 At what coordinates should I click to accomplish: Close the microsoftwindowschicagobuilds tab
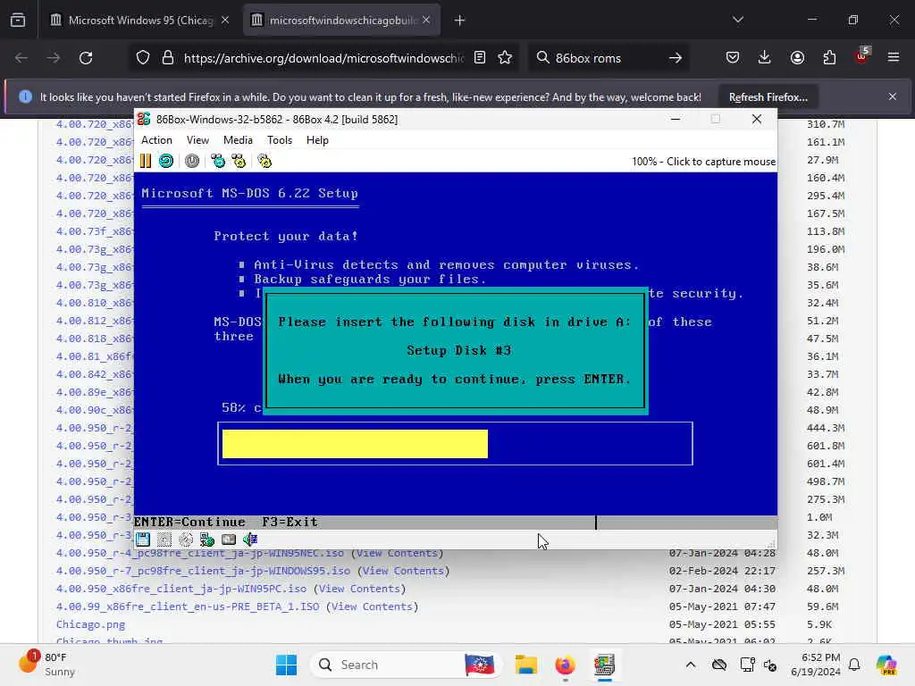coord(426,21)
